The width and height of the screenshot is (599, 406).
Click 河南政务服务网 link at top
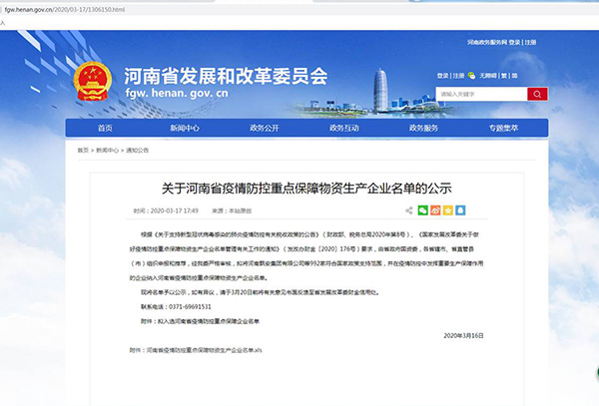(485, 43)
